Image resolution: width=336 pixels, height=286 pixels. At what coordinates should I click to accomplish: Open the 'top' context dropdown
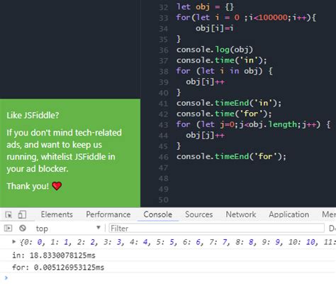[68, 229]
